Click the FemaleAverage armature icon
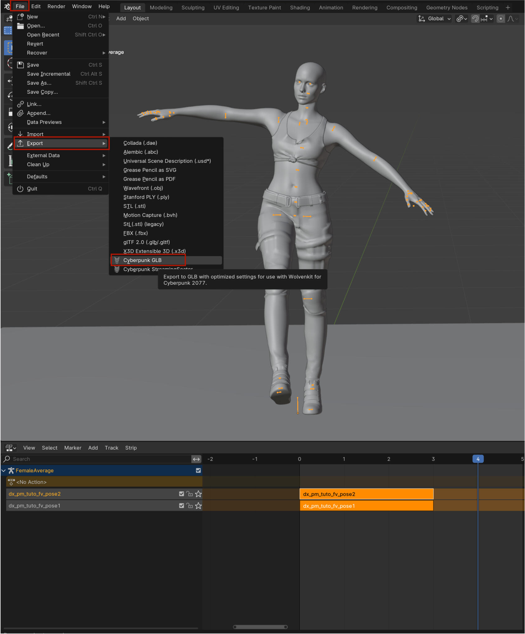The width and height of the screenshot is (525, 634). [11, 470]
